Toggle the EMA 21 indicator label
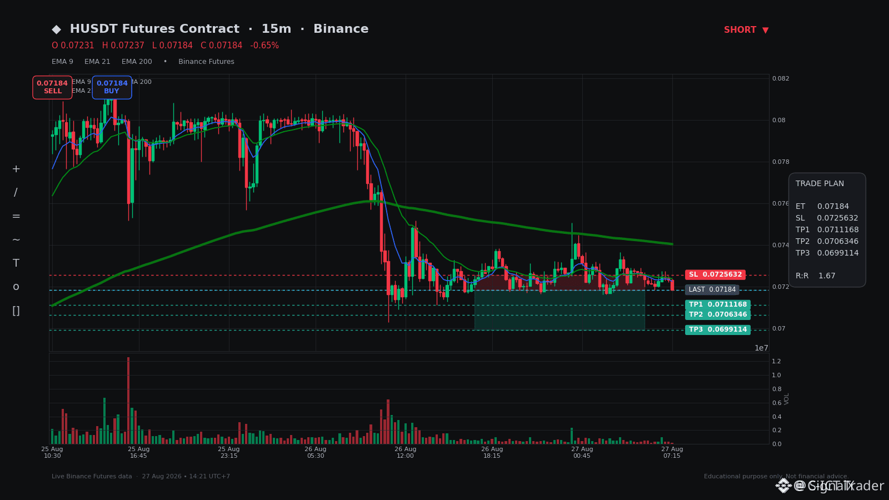889x500 pixels. click(97, 62)
